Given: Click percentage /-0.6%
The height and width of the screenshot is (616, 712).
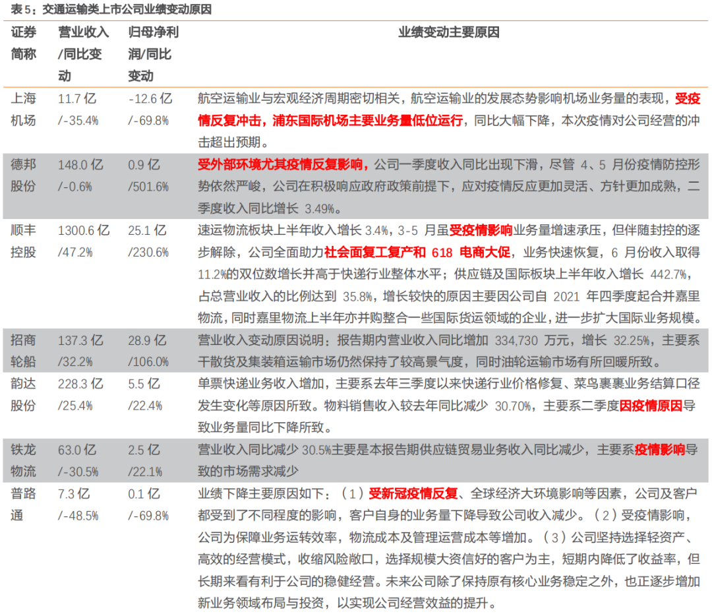Looking at the screenshot, I should coord(75,187).
